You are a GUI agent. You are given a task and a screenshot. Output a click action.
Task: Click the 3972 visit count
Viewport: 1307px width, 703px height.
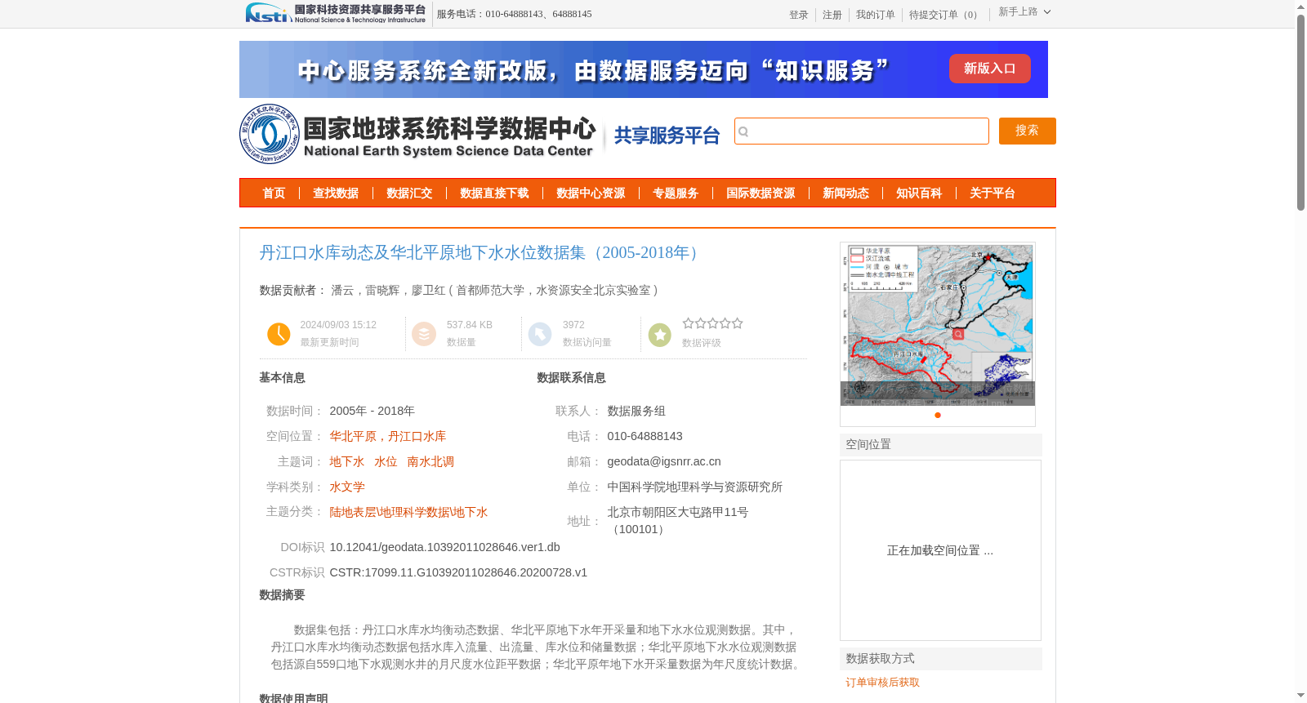(x=573, y=325)
